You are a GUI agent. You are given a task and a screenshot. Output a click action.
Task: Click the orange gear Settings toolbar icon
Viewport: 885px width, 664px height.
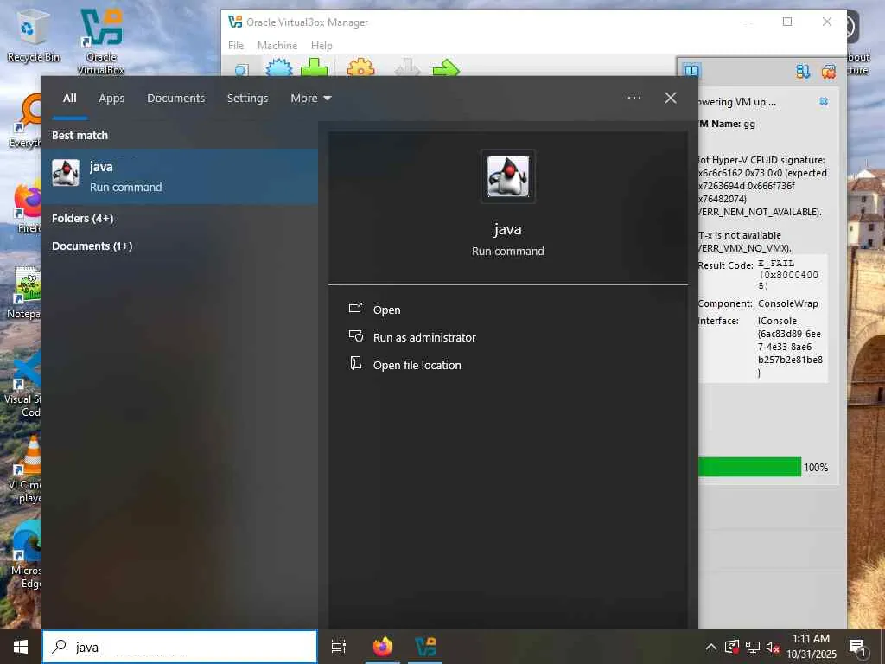pos(360,68)
